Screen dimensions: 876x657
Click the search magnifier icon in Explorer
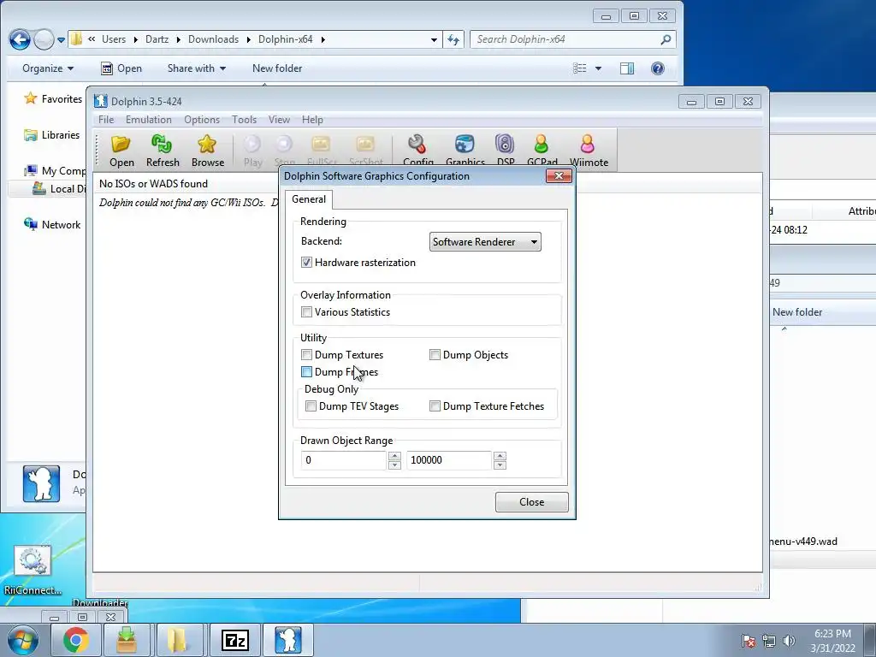[666, 39]
